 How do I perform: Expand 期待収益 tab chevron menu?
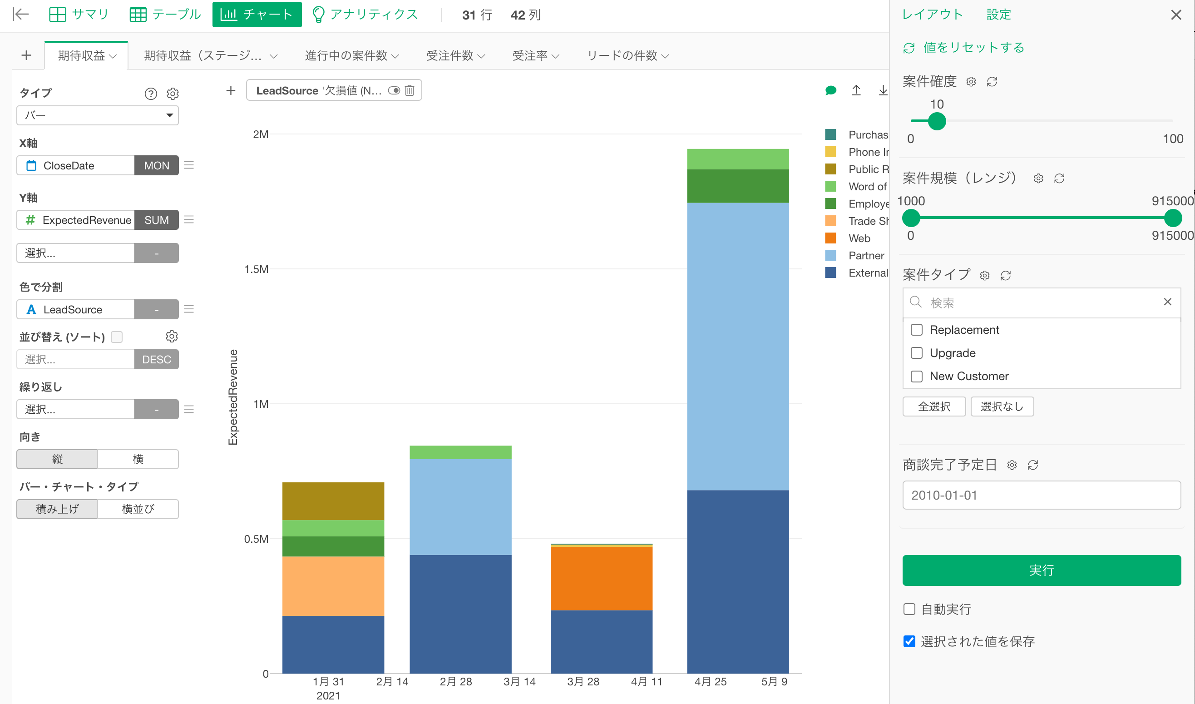(113, 56)
